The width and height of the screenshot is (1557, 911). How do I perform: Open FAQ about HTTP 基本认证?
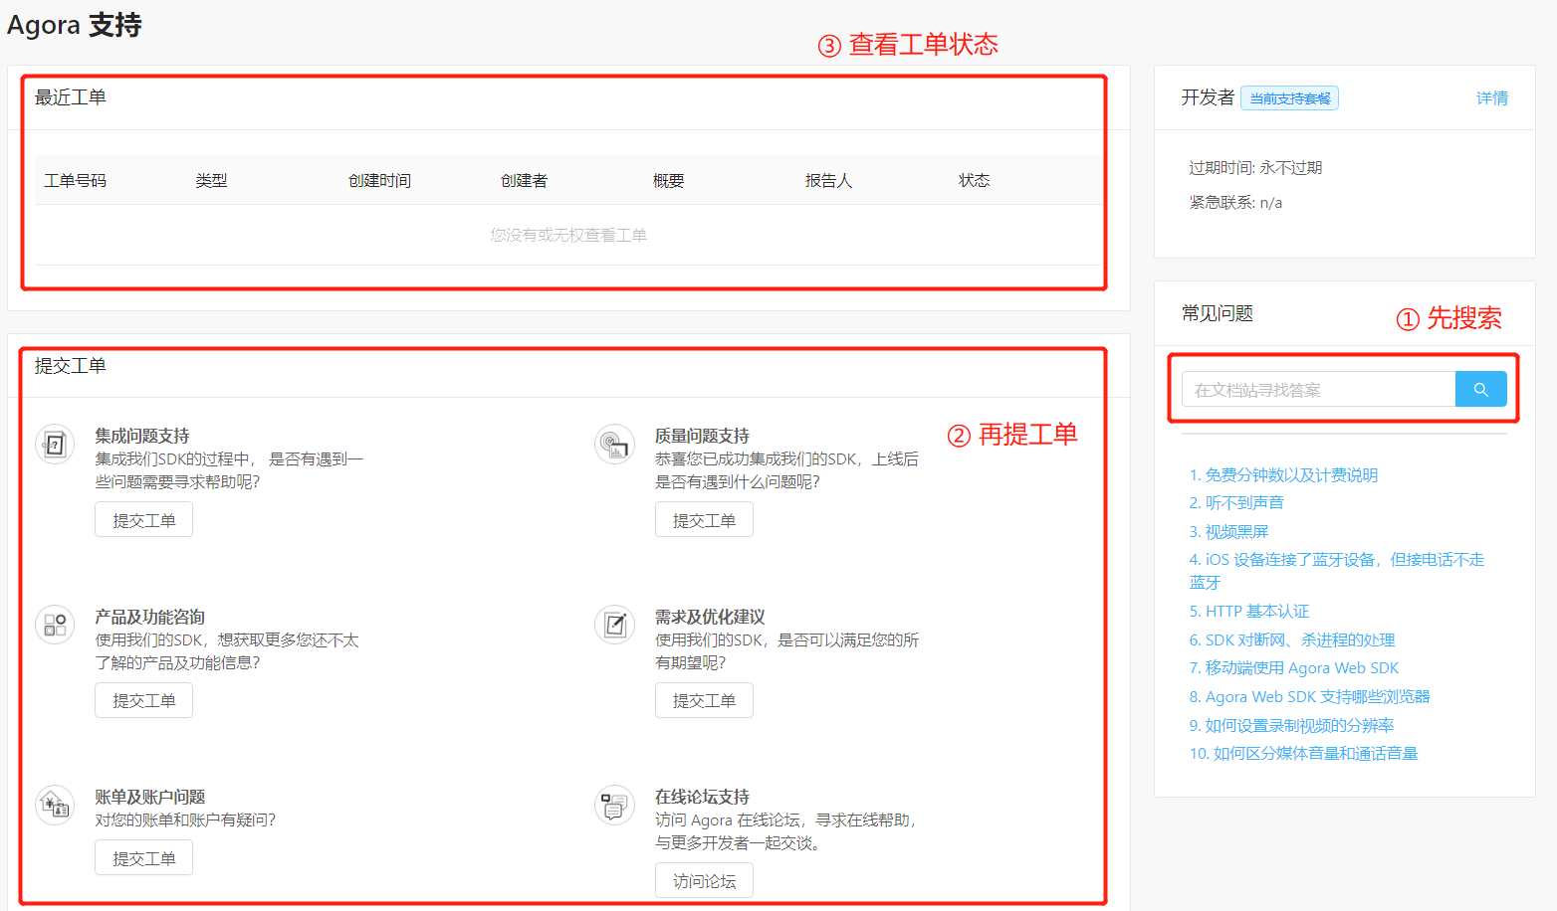[1248, 612]
